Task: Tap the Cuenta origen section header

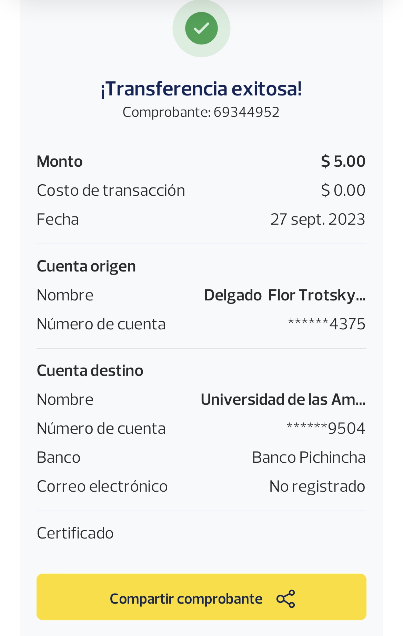Action: pos(86,266)
